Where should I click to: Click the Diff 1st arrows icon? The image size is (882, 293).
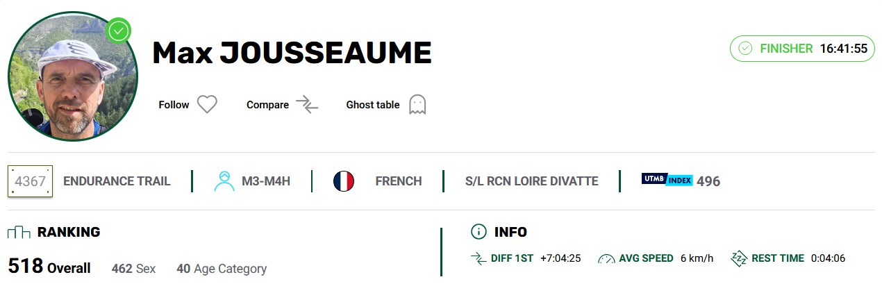click(x=479, y=258)
